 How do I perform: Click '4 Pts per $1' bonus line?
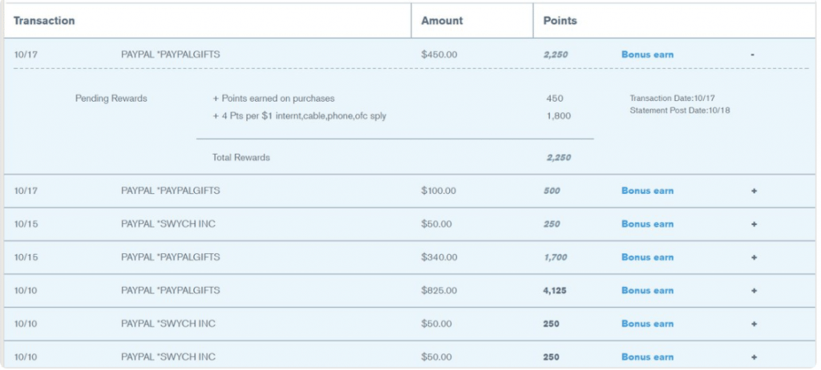pyautogui.click(x=300, y=116)
